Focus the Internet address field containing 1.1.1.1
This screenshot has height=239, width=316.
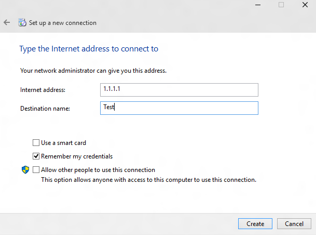pos(179,89)
